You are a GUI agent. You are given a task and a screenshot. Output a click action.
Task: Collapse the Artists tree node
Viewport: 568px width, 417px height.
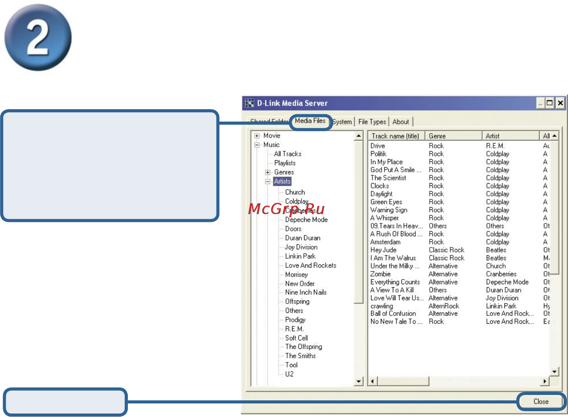(268, 182)
